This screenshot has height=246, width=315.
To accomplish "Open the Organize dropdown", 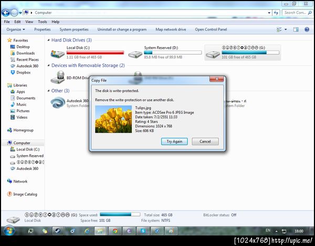I will tap(16, 29).
